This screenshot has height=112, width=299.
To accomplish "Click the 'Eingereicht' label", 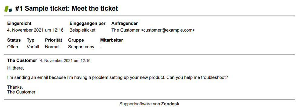I will pyautogui.click(x=19, y=23).
